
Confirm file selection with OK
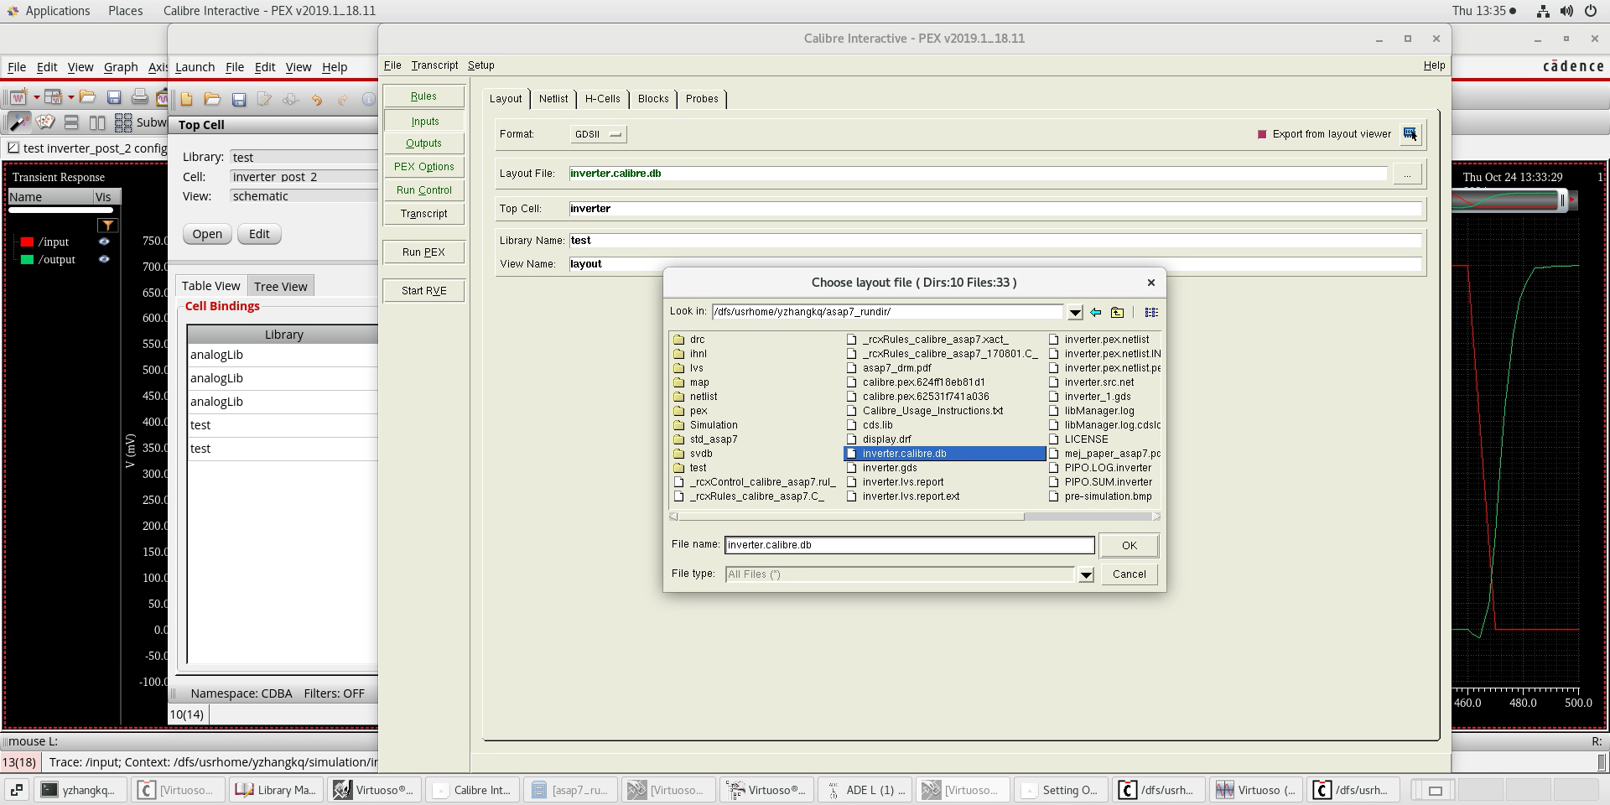click(x=1129, y=546)
